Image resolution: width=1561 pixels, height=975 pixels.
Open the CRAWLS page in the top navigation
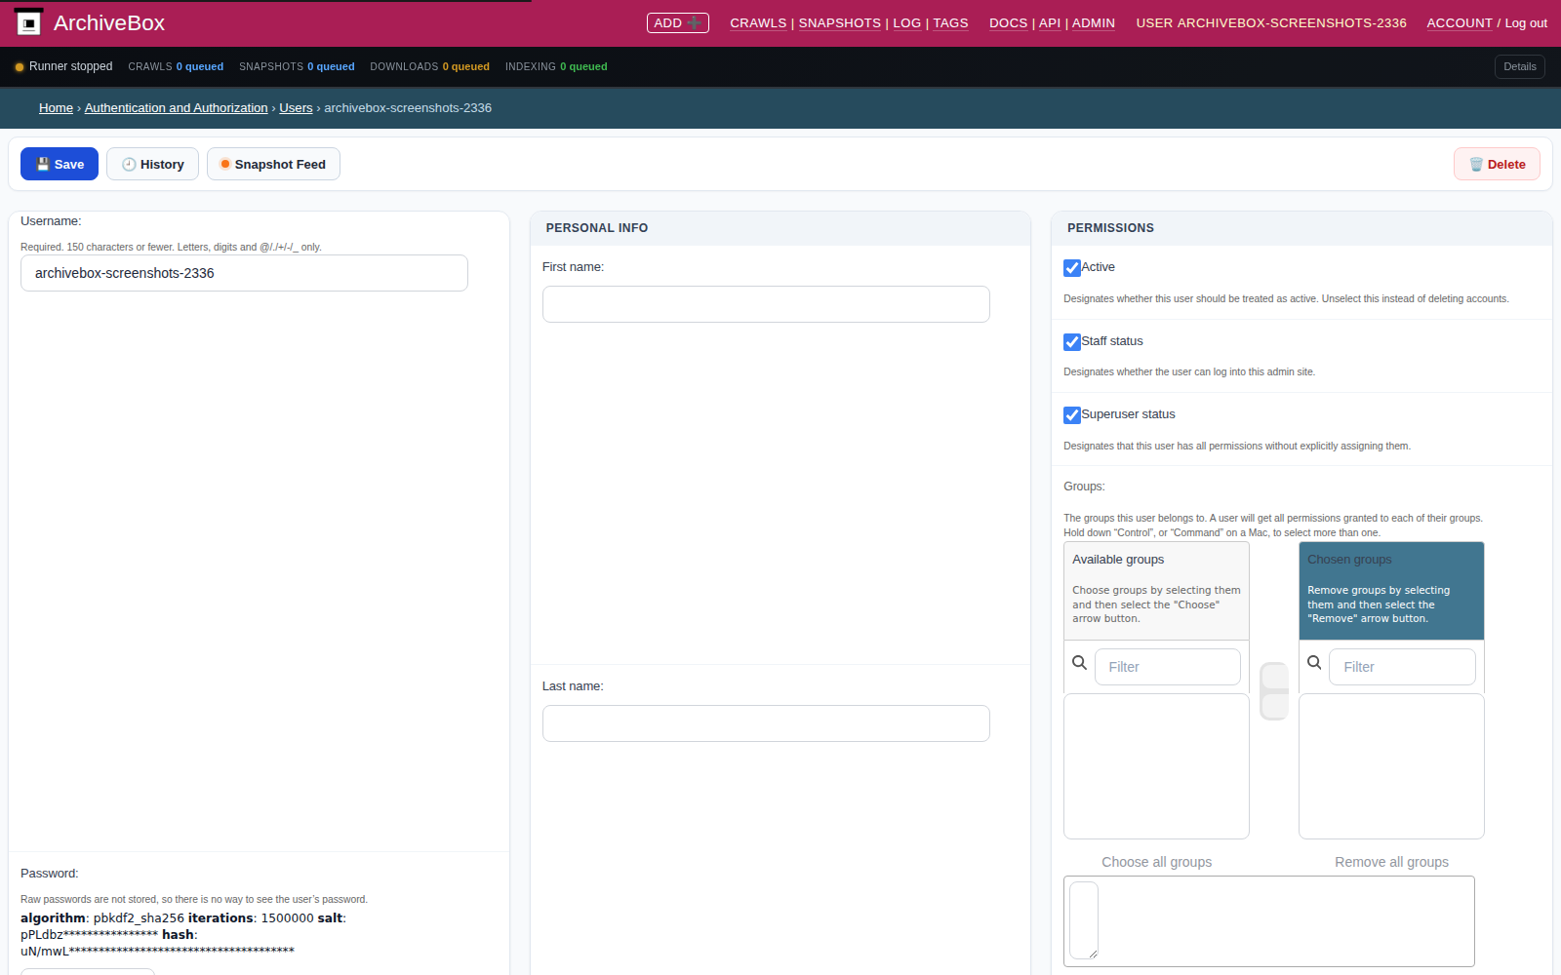click(x=758, y=23)
